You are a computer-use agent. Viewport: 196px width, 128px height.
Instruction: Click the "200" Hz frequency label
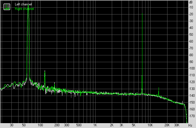[57, 125]
